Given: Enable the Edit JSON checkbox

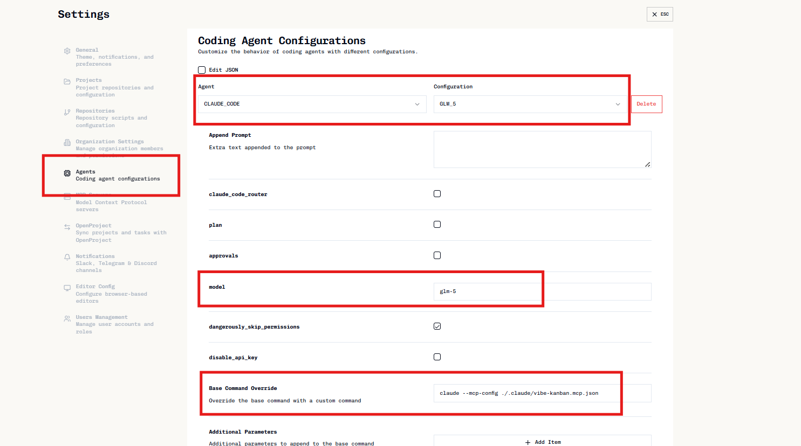Looking at the screenshot, I should 202,70.
